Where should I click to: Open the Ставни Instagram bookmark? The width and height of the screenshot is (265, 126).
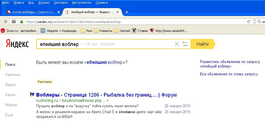coord(140,31)
